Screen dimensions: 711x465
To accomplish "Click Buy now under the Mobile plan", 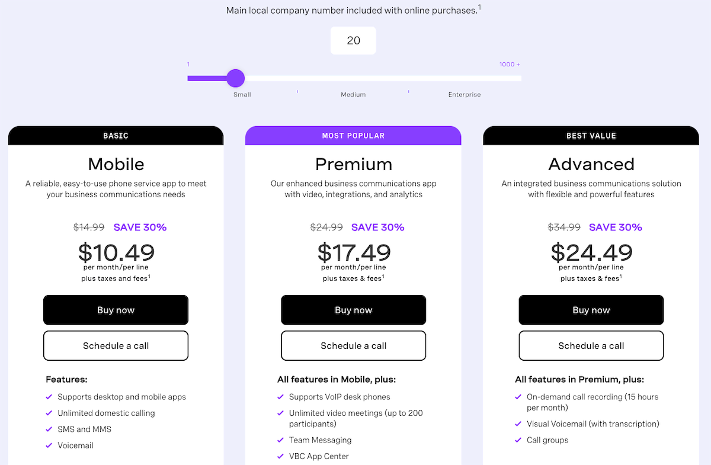I will (116, 310).
